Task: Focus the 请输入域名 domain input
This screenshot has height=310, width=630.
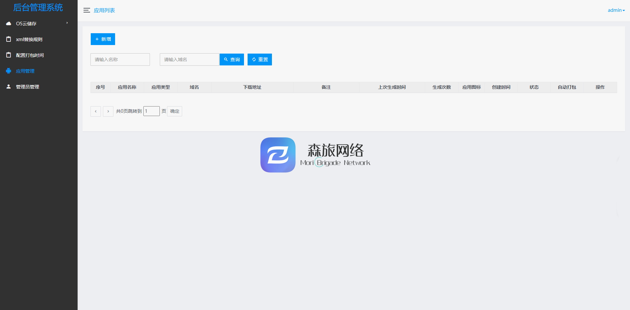Action: coord(189,60)
